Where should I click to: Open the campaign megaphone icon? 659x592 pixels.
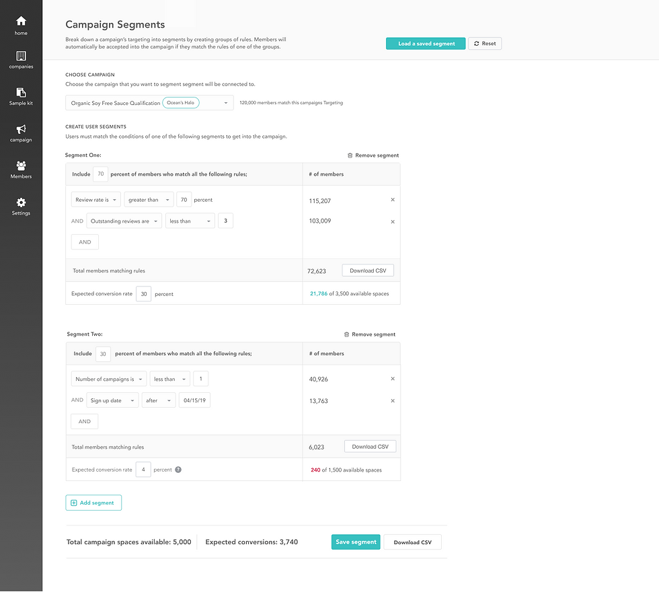coord(21,129)
